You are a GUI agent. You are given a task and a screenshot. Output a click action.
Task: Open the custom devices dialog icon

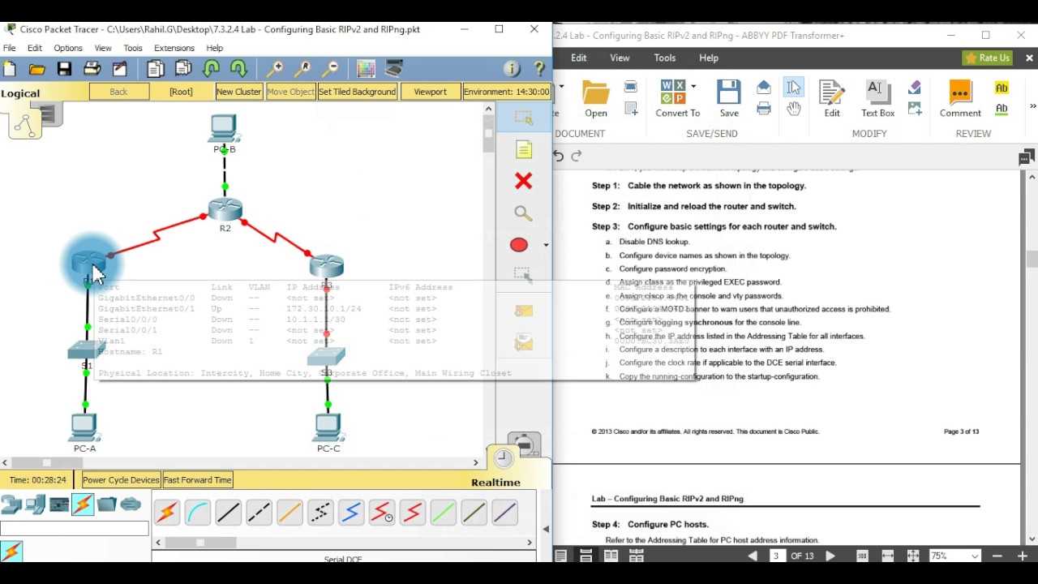point(394,69)
